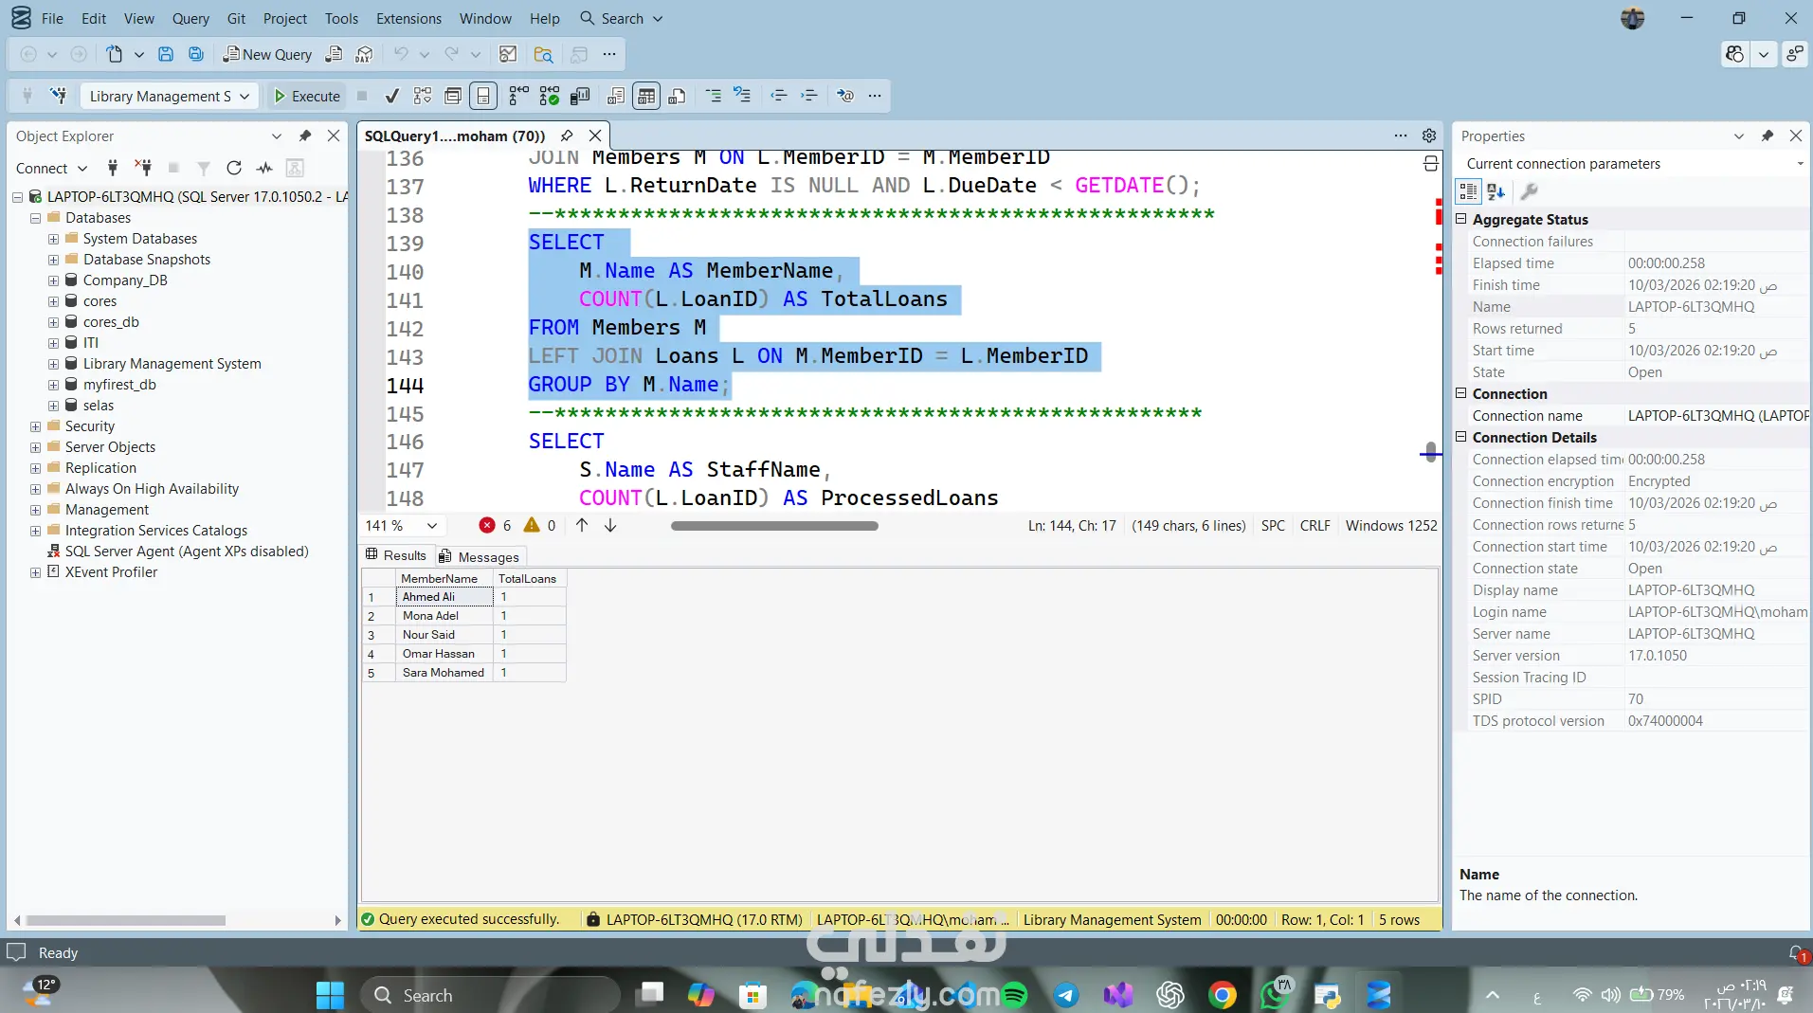Refresh the Object Explorer tree

(x=234, y=168)
